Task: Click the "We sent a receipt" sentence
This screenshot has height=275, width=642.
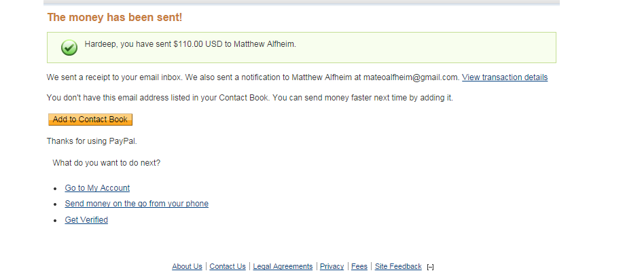Action: (x=116, y=77)
